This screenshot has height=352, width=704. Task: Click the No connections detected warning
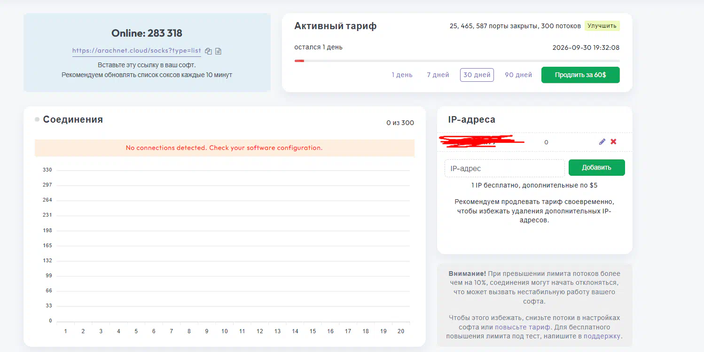225,148
